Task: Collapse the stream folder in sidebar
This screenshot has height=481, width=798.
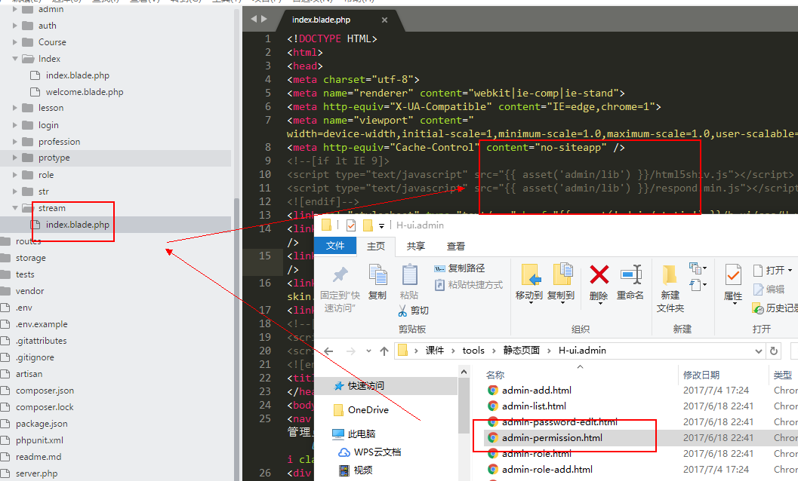Action: coord(15,208)
